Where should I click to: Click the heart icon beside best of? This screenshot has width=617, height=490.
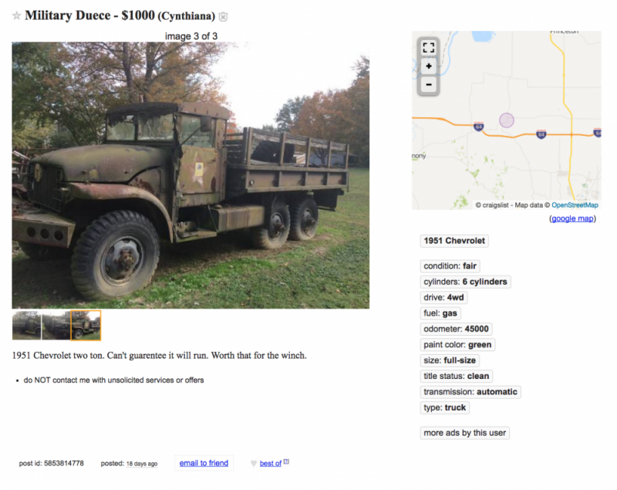click(254, 464)
